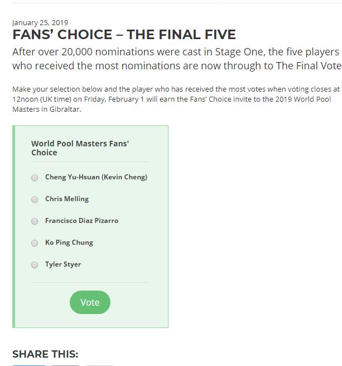Choose the Francisco Diaz Pizarro radio option

pos(35,221)
